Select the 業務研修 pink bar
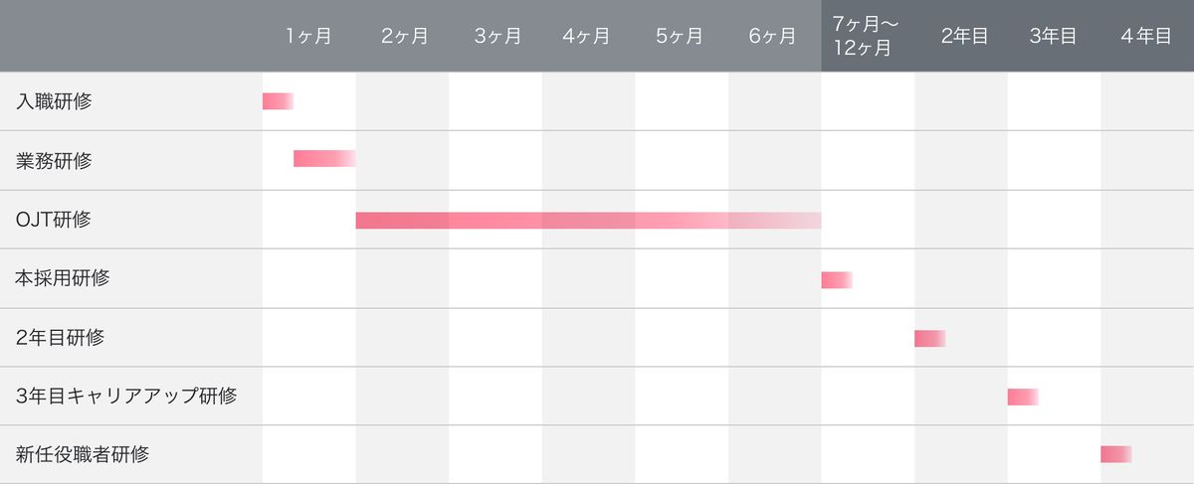The image size is (1194, 484). click(x=323, y=159)
